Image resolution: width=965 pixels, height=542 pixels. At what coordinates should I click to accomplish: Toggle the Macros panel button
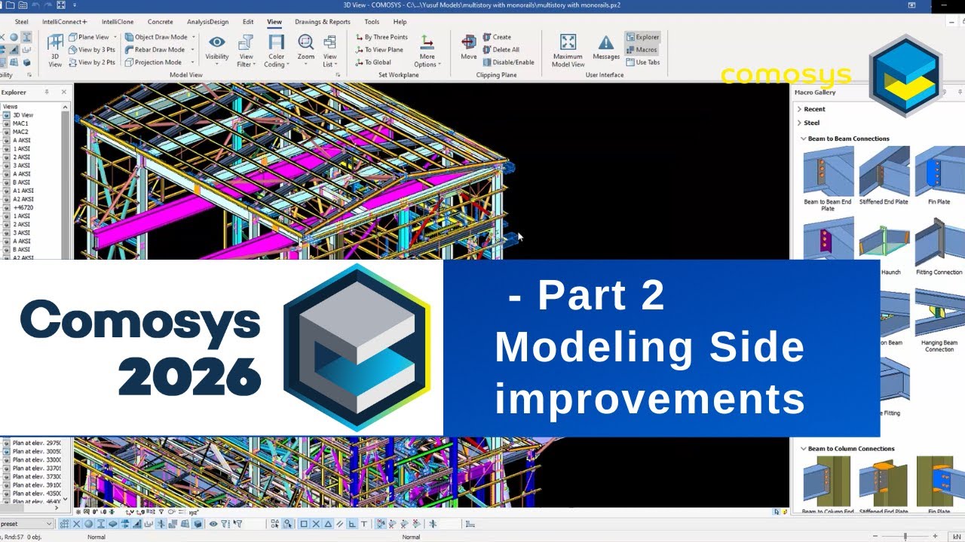642,50
